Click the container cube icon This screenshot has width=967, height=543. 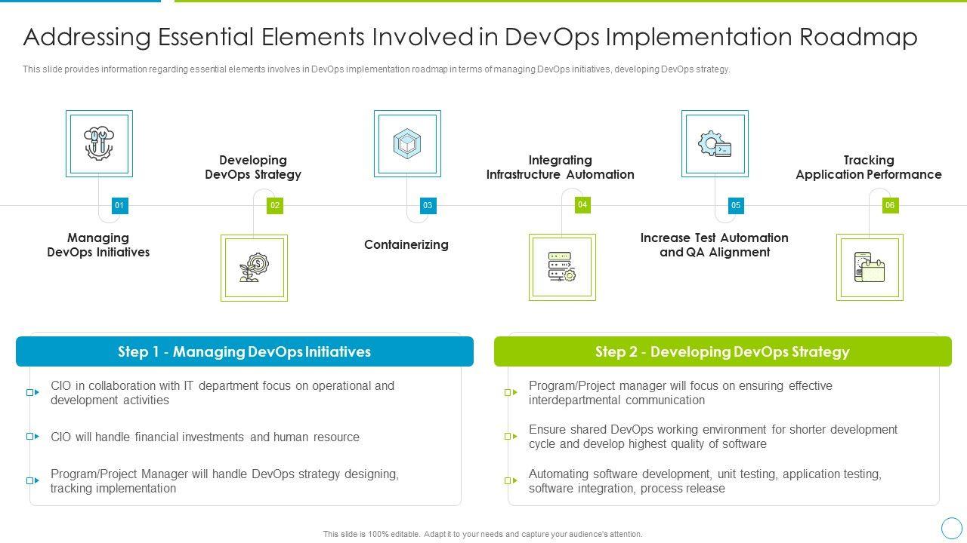[407, 143]
